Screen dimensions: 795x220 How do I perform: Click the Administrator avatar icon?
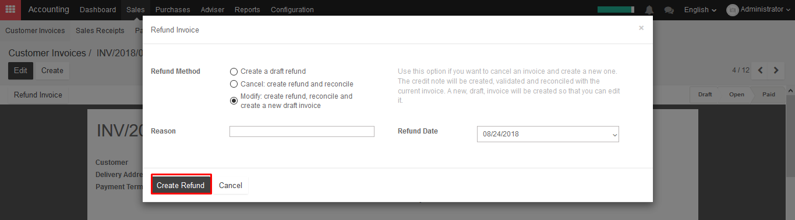733,10
